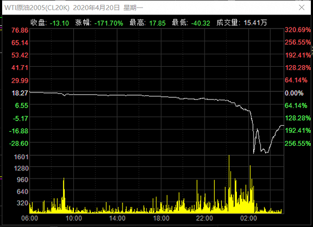Select the 06:00 time axis label

click(x=30, y=218)
